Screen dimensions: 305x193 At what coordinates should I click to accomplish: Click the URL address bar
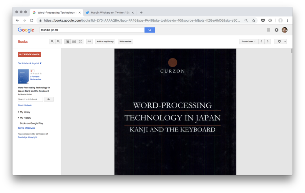(142, 20)
